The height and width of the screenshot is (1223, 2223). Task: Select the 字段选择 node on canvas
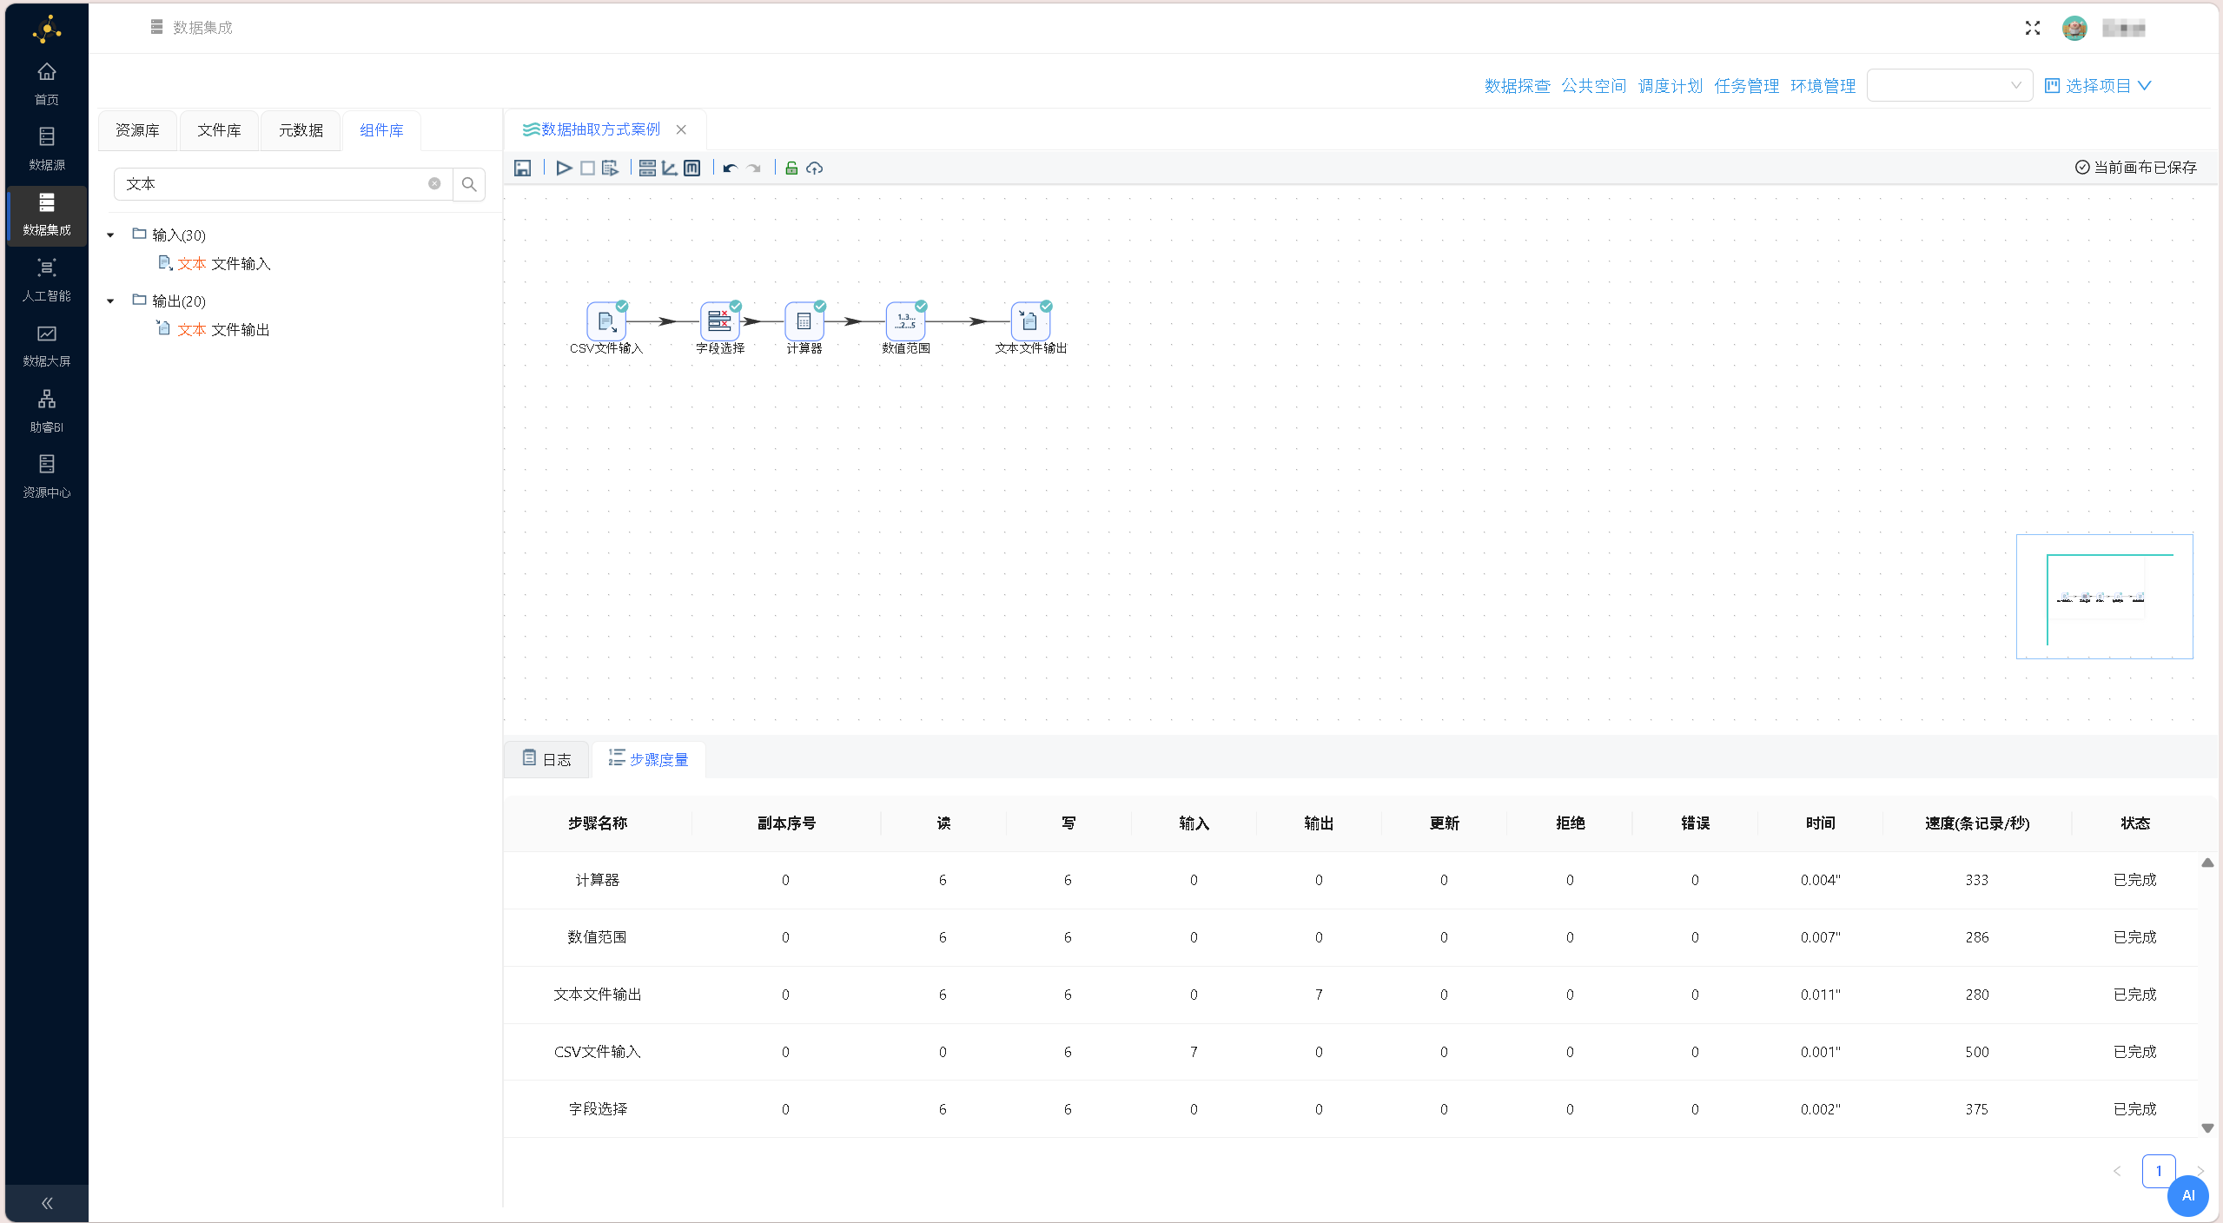tap(719, 322)
